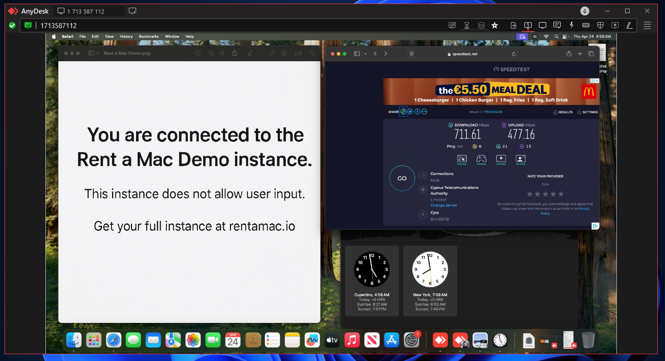Click the speedtest.net address bar

(462, 53)
